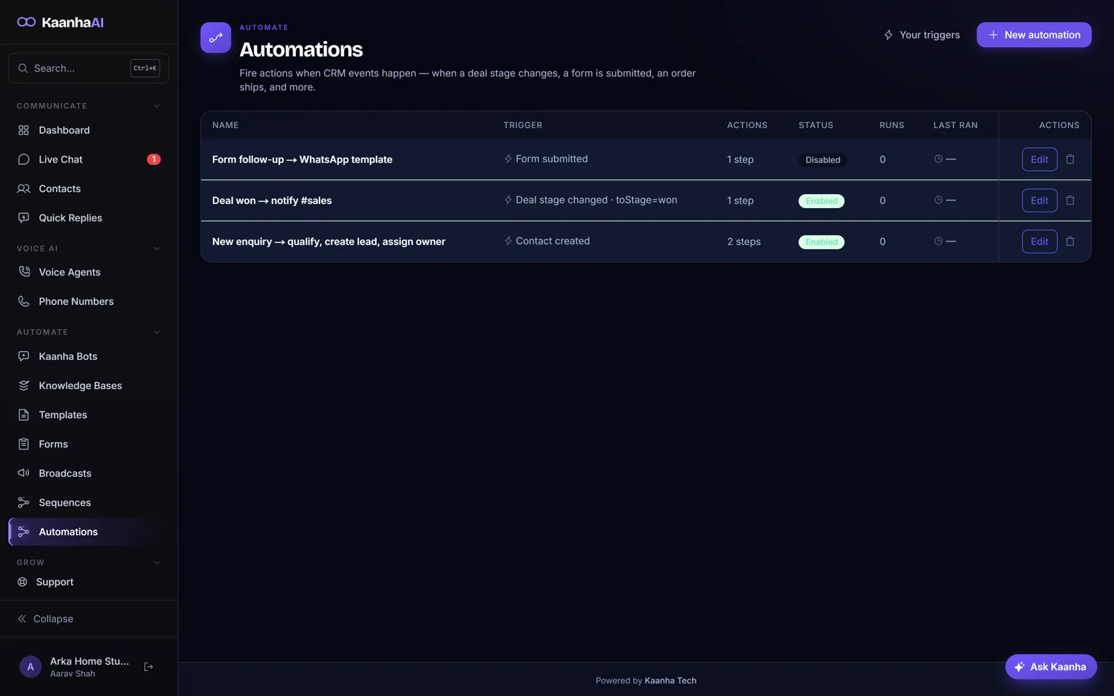Collapse the Voice AI section
1114x696 pixels.
[x=157, y=248]
